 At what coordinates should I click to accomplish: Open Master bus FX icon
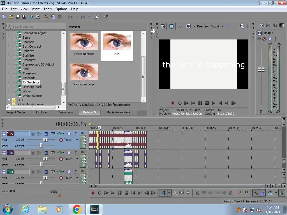point(259,39)
